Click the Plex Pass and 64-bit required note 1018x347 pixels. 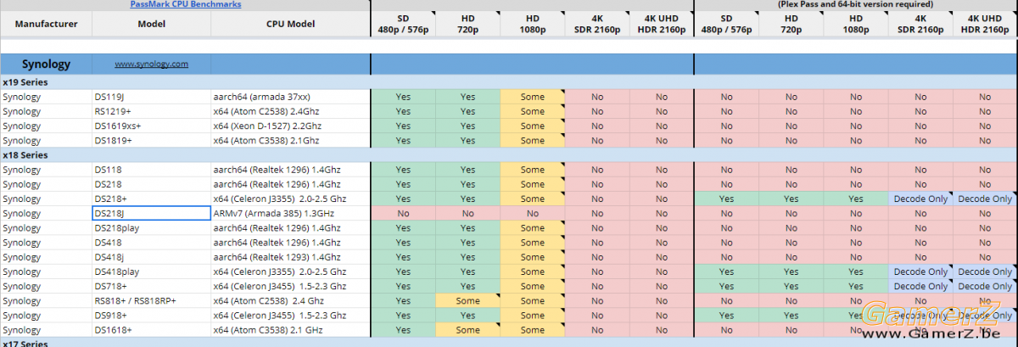click(x=857, y=4)
